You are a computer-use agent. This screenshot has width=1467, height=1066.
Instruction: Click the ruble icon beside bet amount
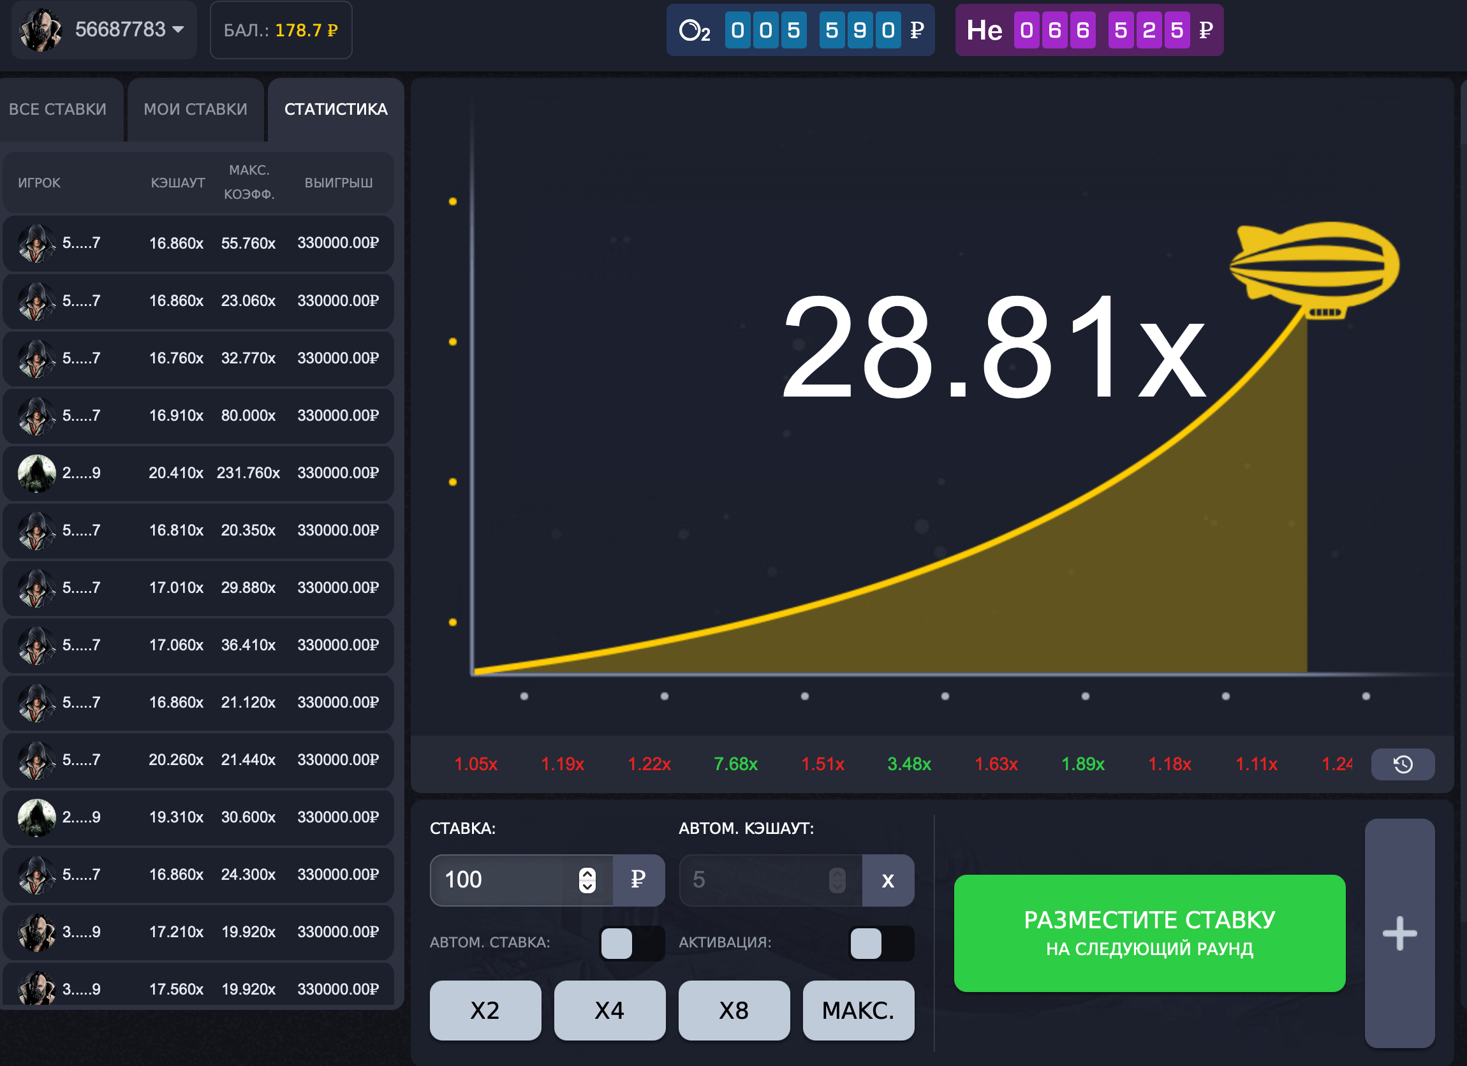pyautogui.click(x=638, y=879)
